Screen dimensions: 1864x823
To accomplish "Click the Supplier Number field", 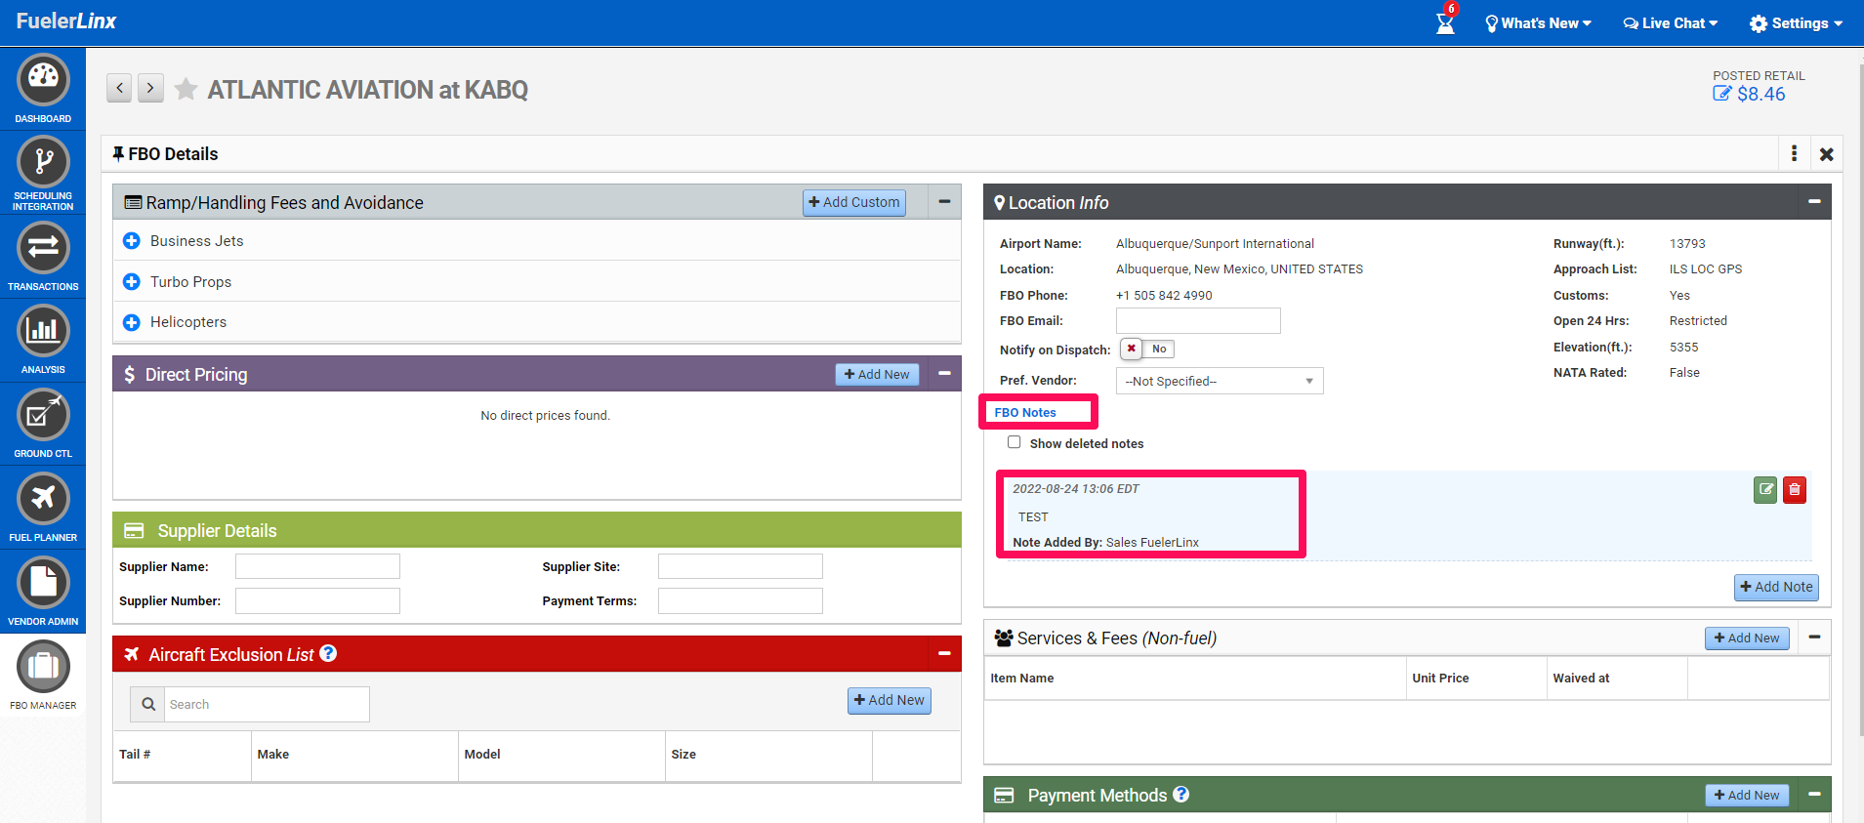I will click(317, 600).
